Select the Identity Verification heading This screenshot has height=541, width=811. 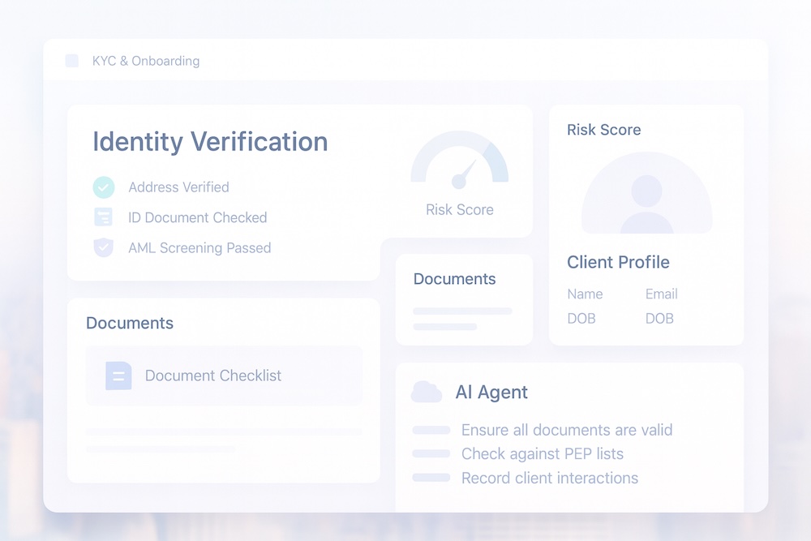(x=210, y=142)
